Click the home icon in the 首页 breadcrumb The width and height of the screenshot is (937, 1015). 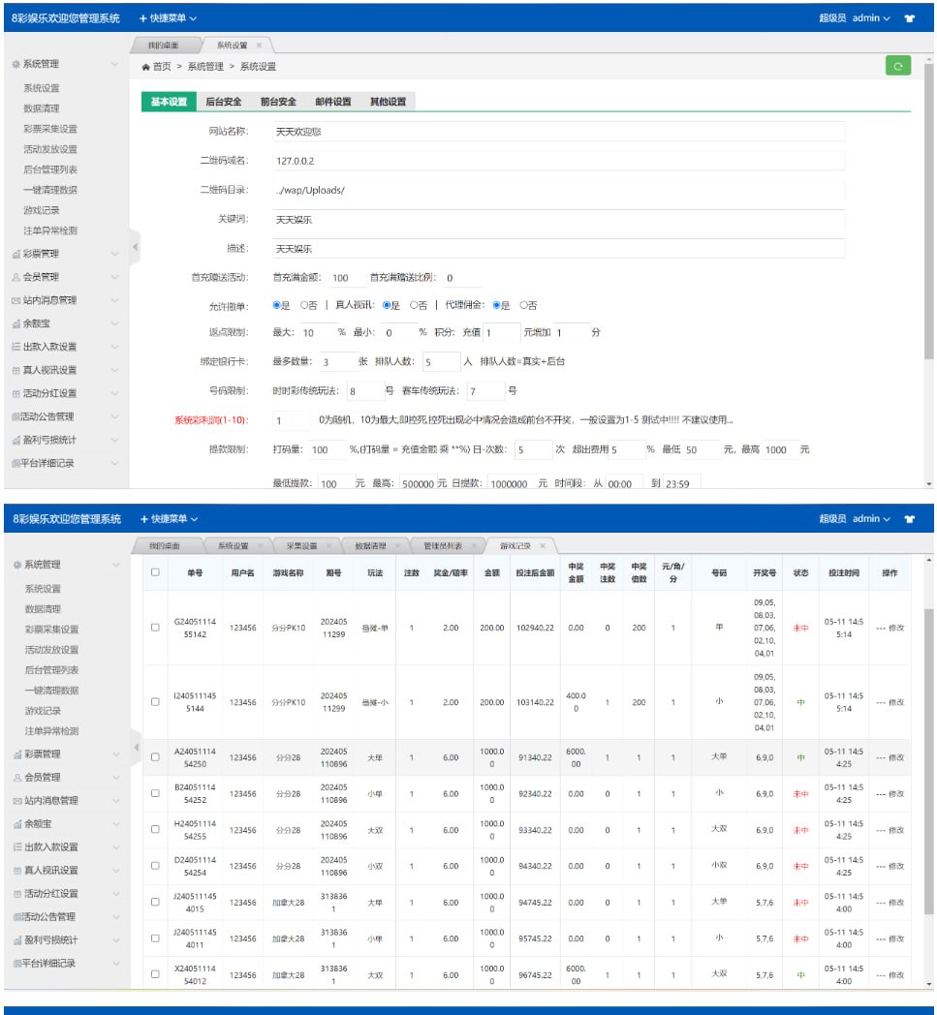pos(145,67)
